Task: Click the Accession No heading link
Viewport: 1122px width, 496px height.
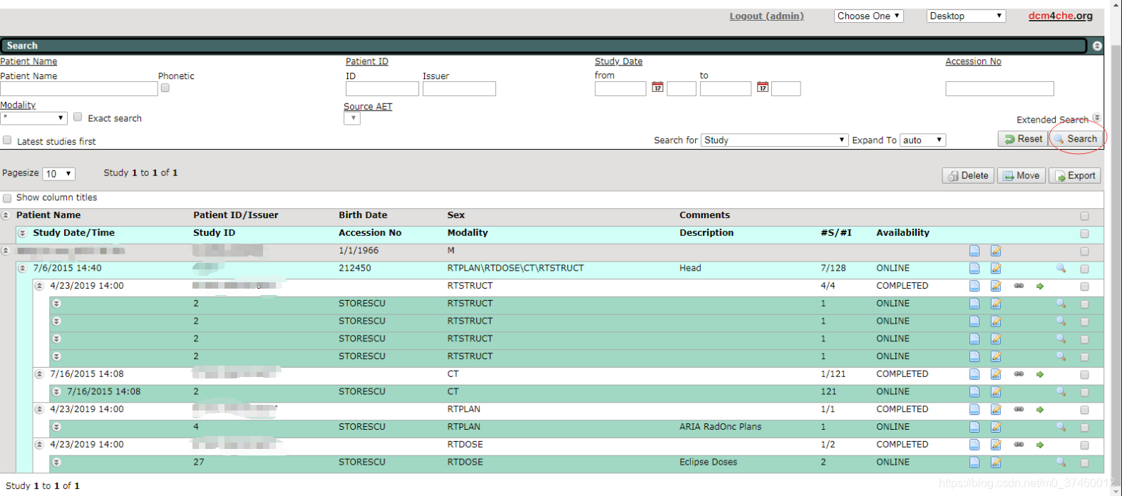Action: pos(973,61)
